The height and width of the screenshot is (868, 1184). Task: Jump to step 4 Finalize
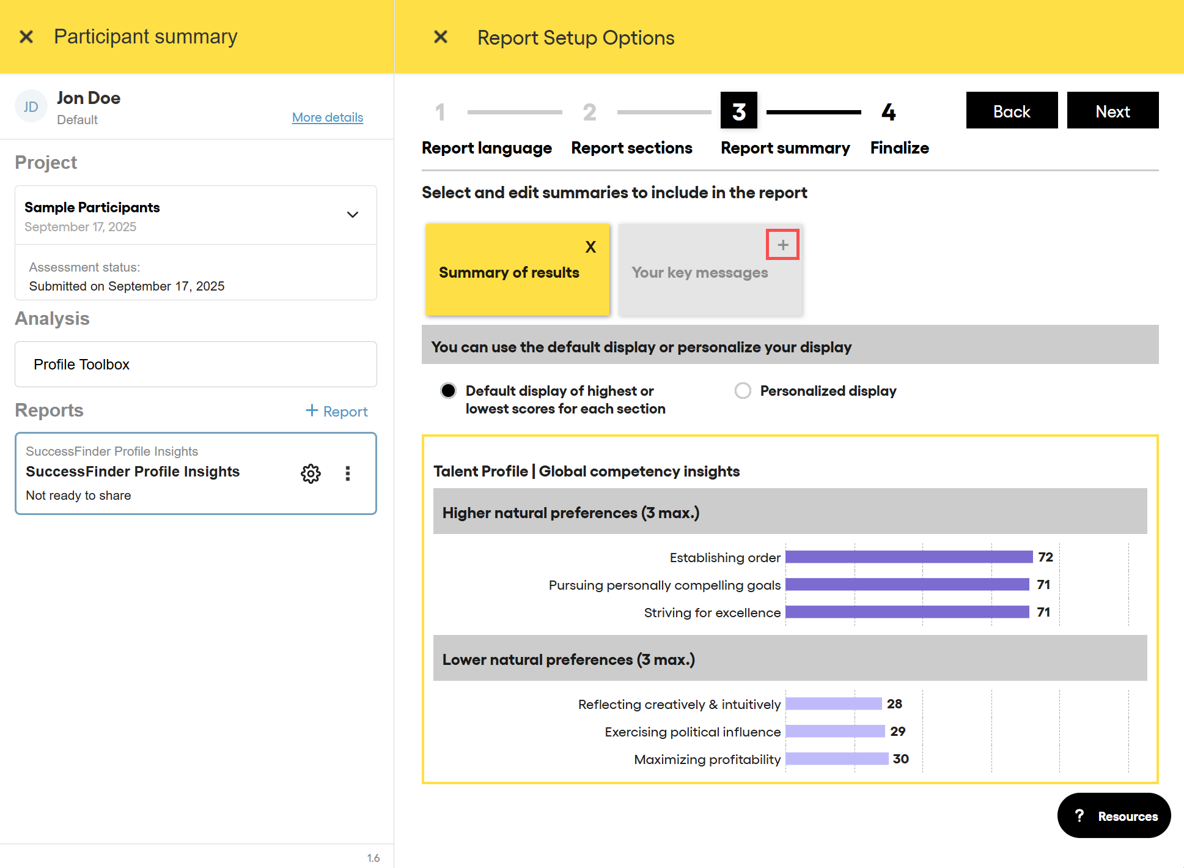point(888,113)
